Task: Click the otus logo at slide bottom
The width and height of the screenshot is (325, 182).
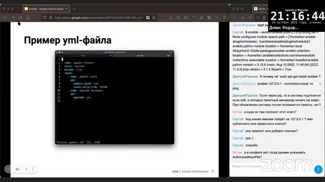Action: (x=175, y=171)
